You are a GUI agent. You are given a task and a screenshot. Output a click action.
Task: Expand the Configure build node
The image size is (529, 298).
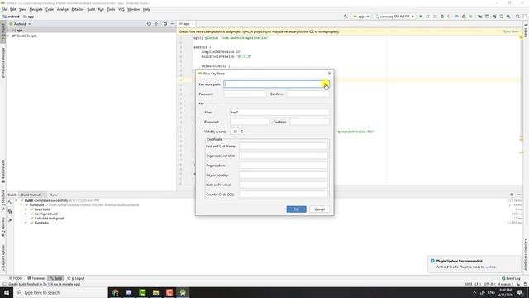tap(26, 214)
